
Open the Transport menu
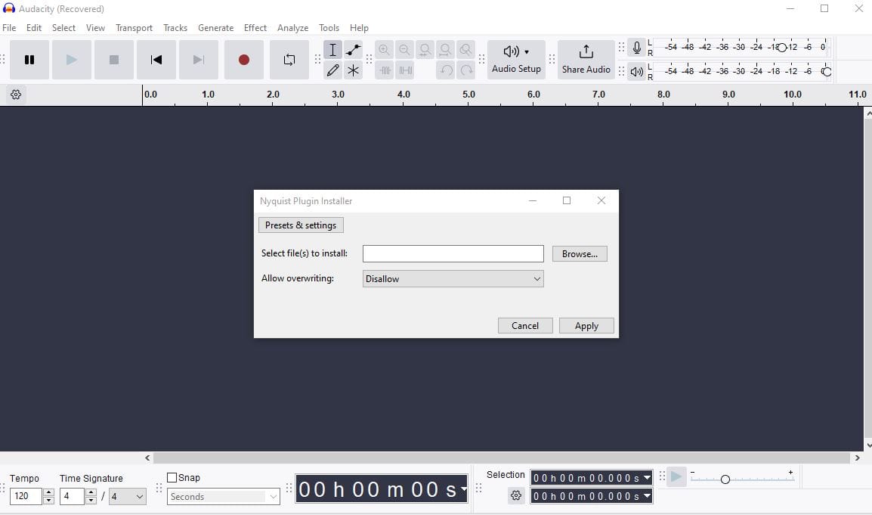[134, 28]
